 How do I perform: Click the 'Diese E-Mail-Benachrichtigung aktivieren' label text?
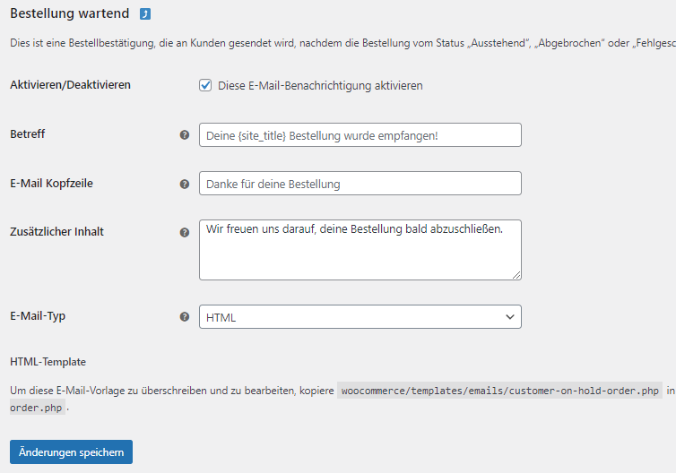coord(320,86)
